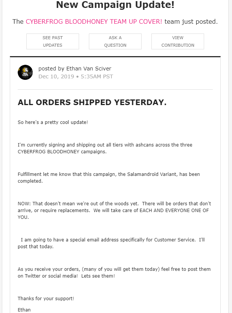
Task: Click the ASK A QUESTION button
Action: click(x=115, y=41)
